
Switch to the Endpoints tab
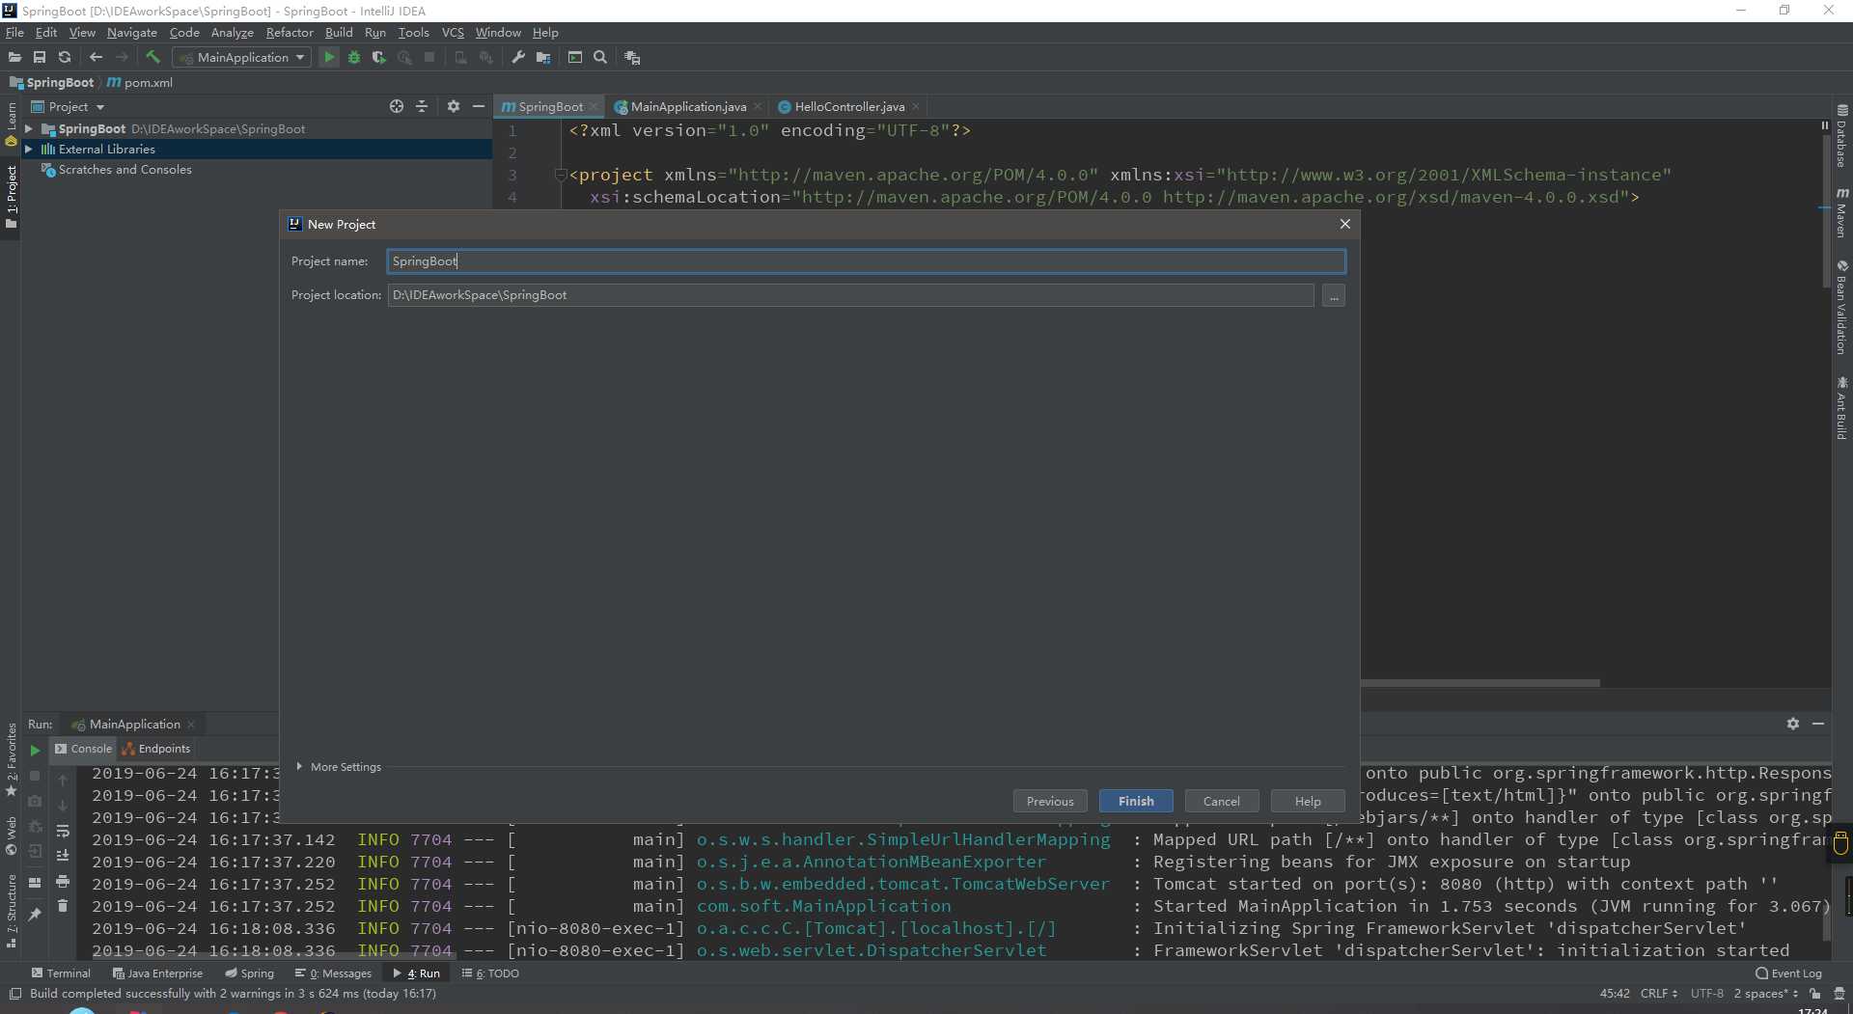(155, 749)
